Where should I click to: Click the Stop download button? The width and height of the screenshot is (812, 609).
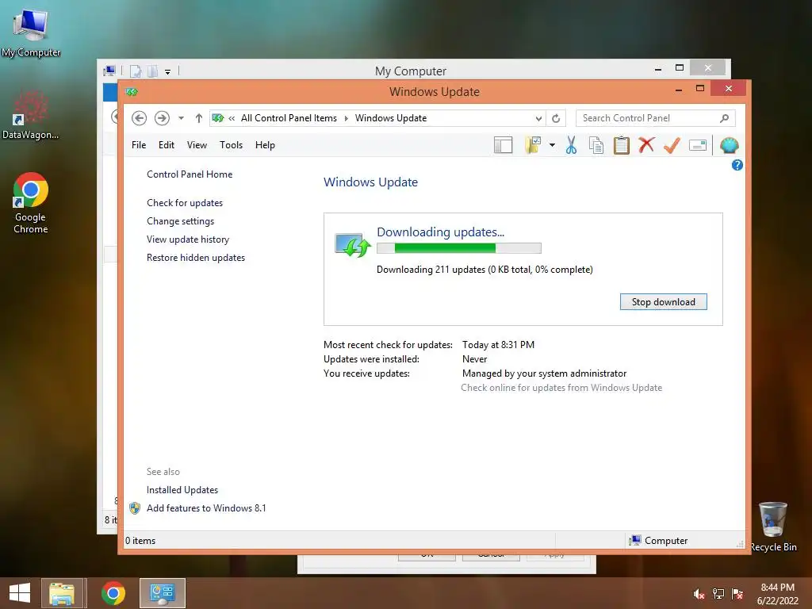coord(663,302)
